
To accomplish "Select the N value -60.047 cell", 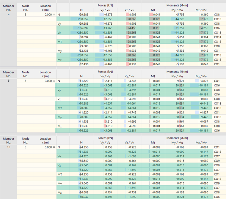I will click(x=81, y=197).
